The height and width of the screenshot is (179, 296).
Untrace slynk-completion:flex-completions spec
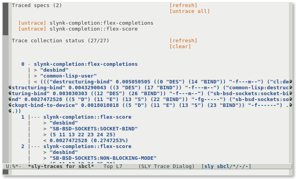pos(32,23)
